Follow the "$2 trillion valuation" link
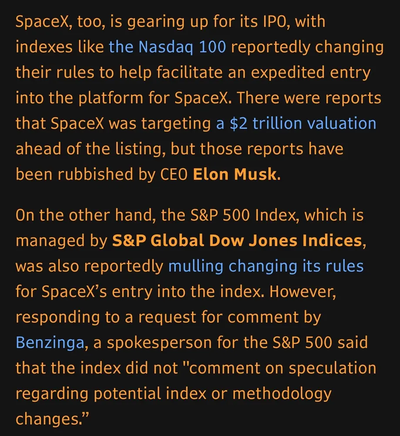Viewport: 400px width, 436px height. coord(296,124)
